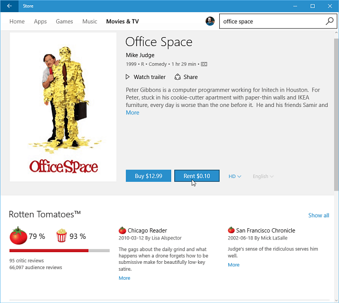339x303 pixels.
Task: Buy the movie for $12.99
Action: tap(148, 176)
